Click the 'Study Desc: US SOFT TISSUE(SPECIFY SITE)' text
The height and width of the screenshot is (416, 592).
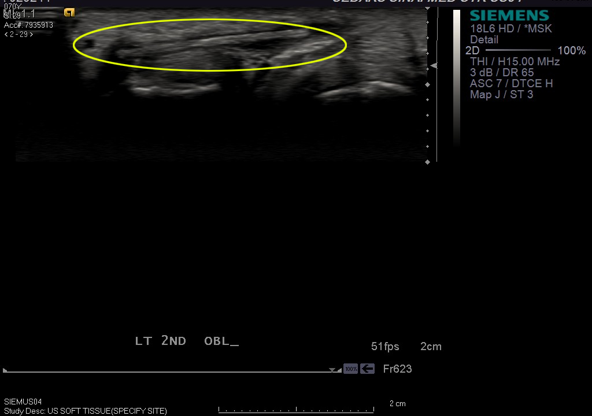pos(86,411)
